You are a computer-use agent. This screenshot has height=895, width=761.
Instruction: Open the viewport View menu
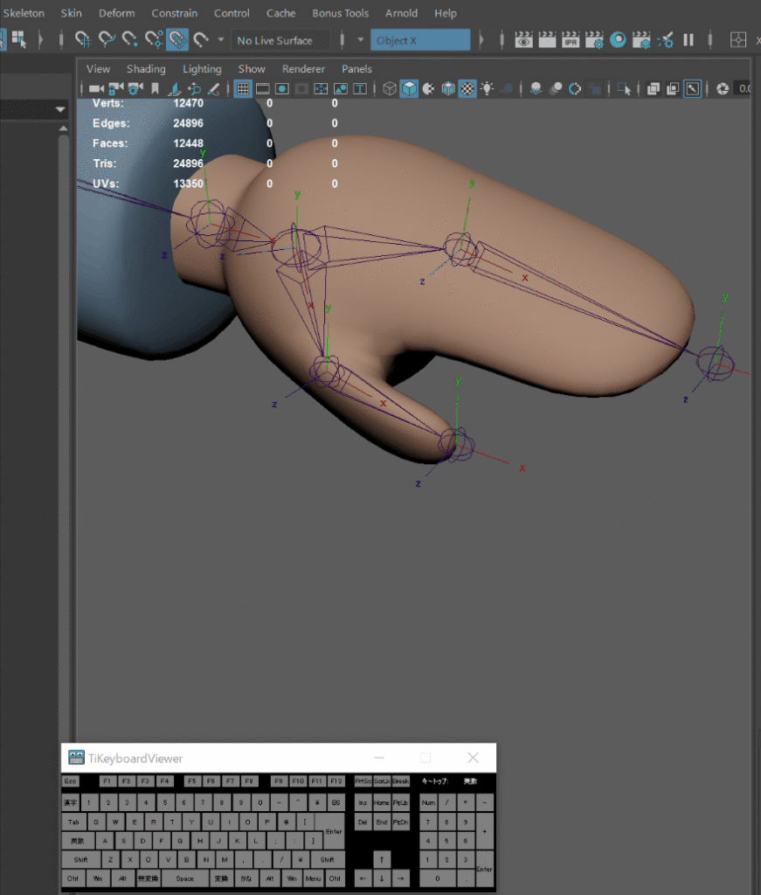click(98, 69)
